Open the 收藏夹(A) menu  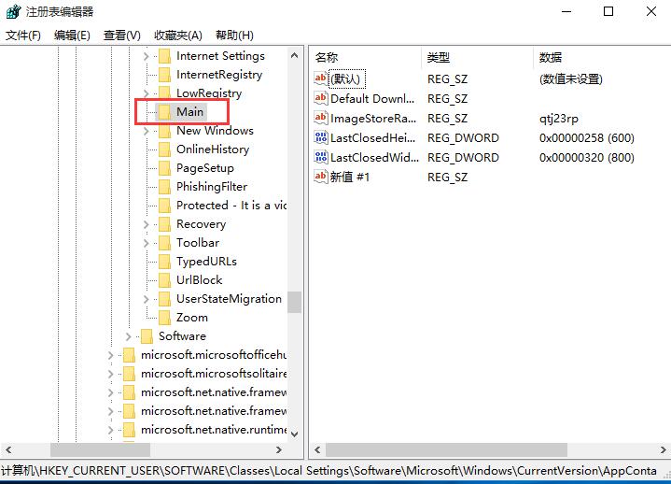pyautogui.click(x=178, y=36)
